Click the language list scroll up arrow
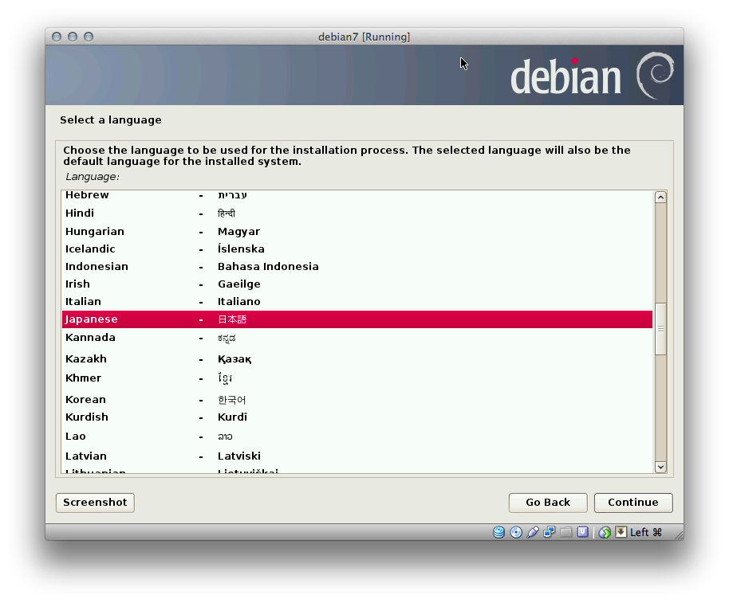 click(660, 198)
